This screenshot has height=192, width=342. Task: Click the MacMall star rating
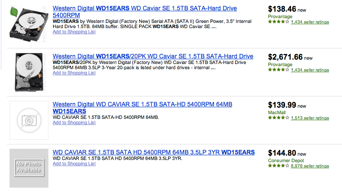pyautogui.click(x=278, y=118)
